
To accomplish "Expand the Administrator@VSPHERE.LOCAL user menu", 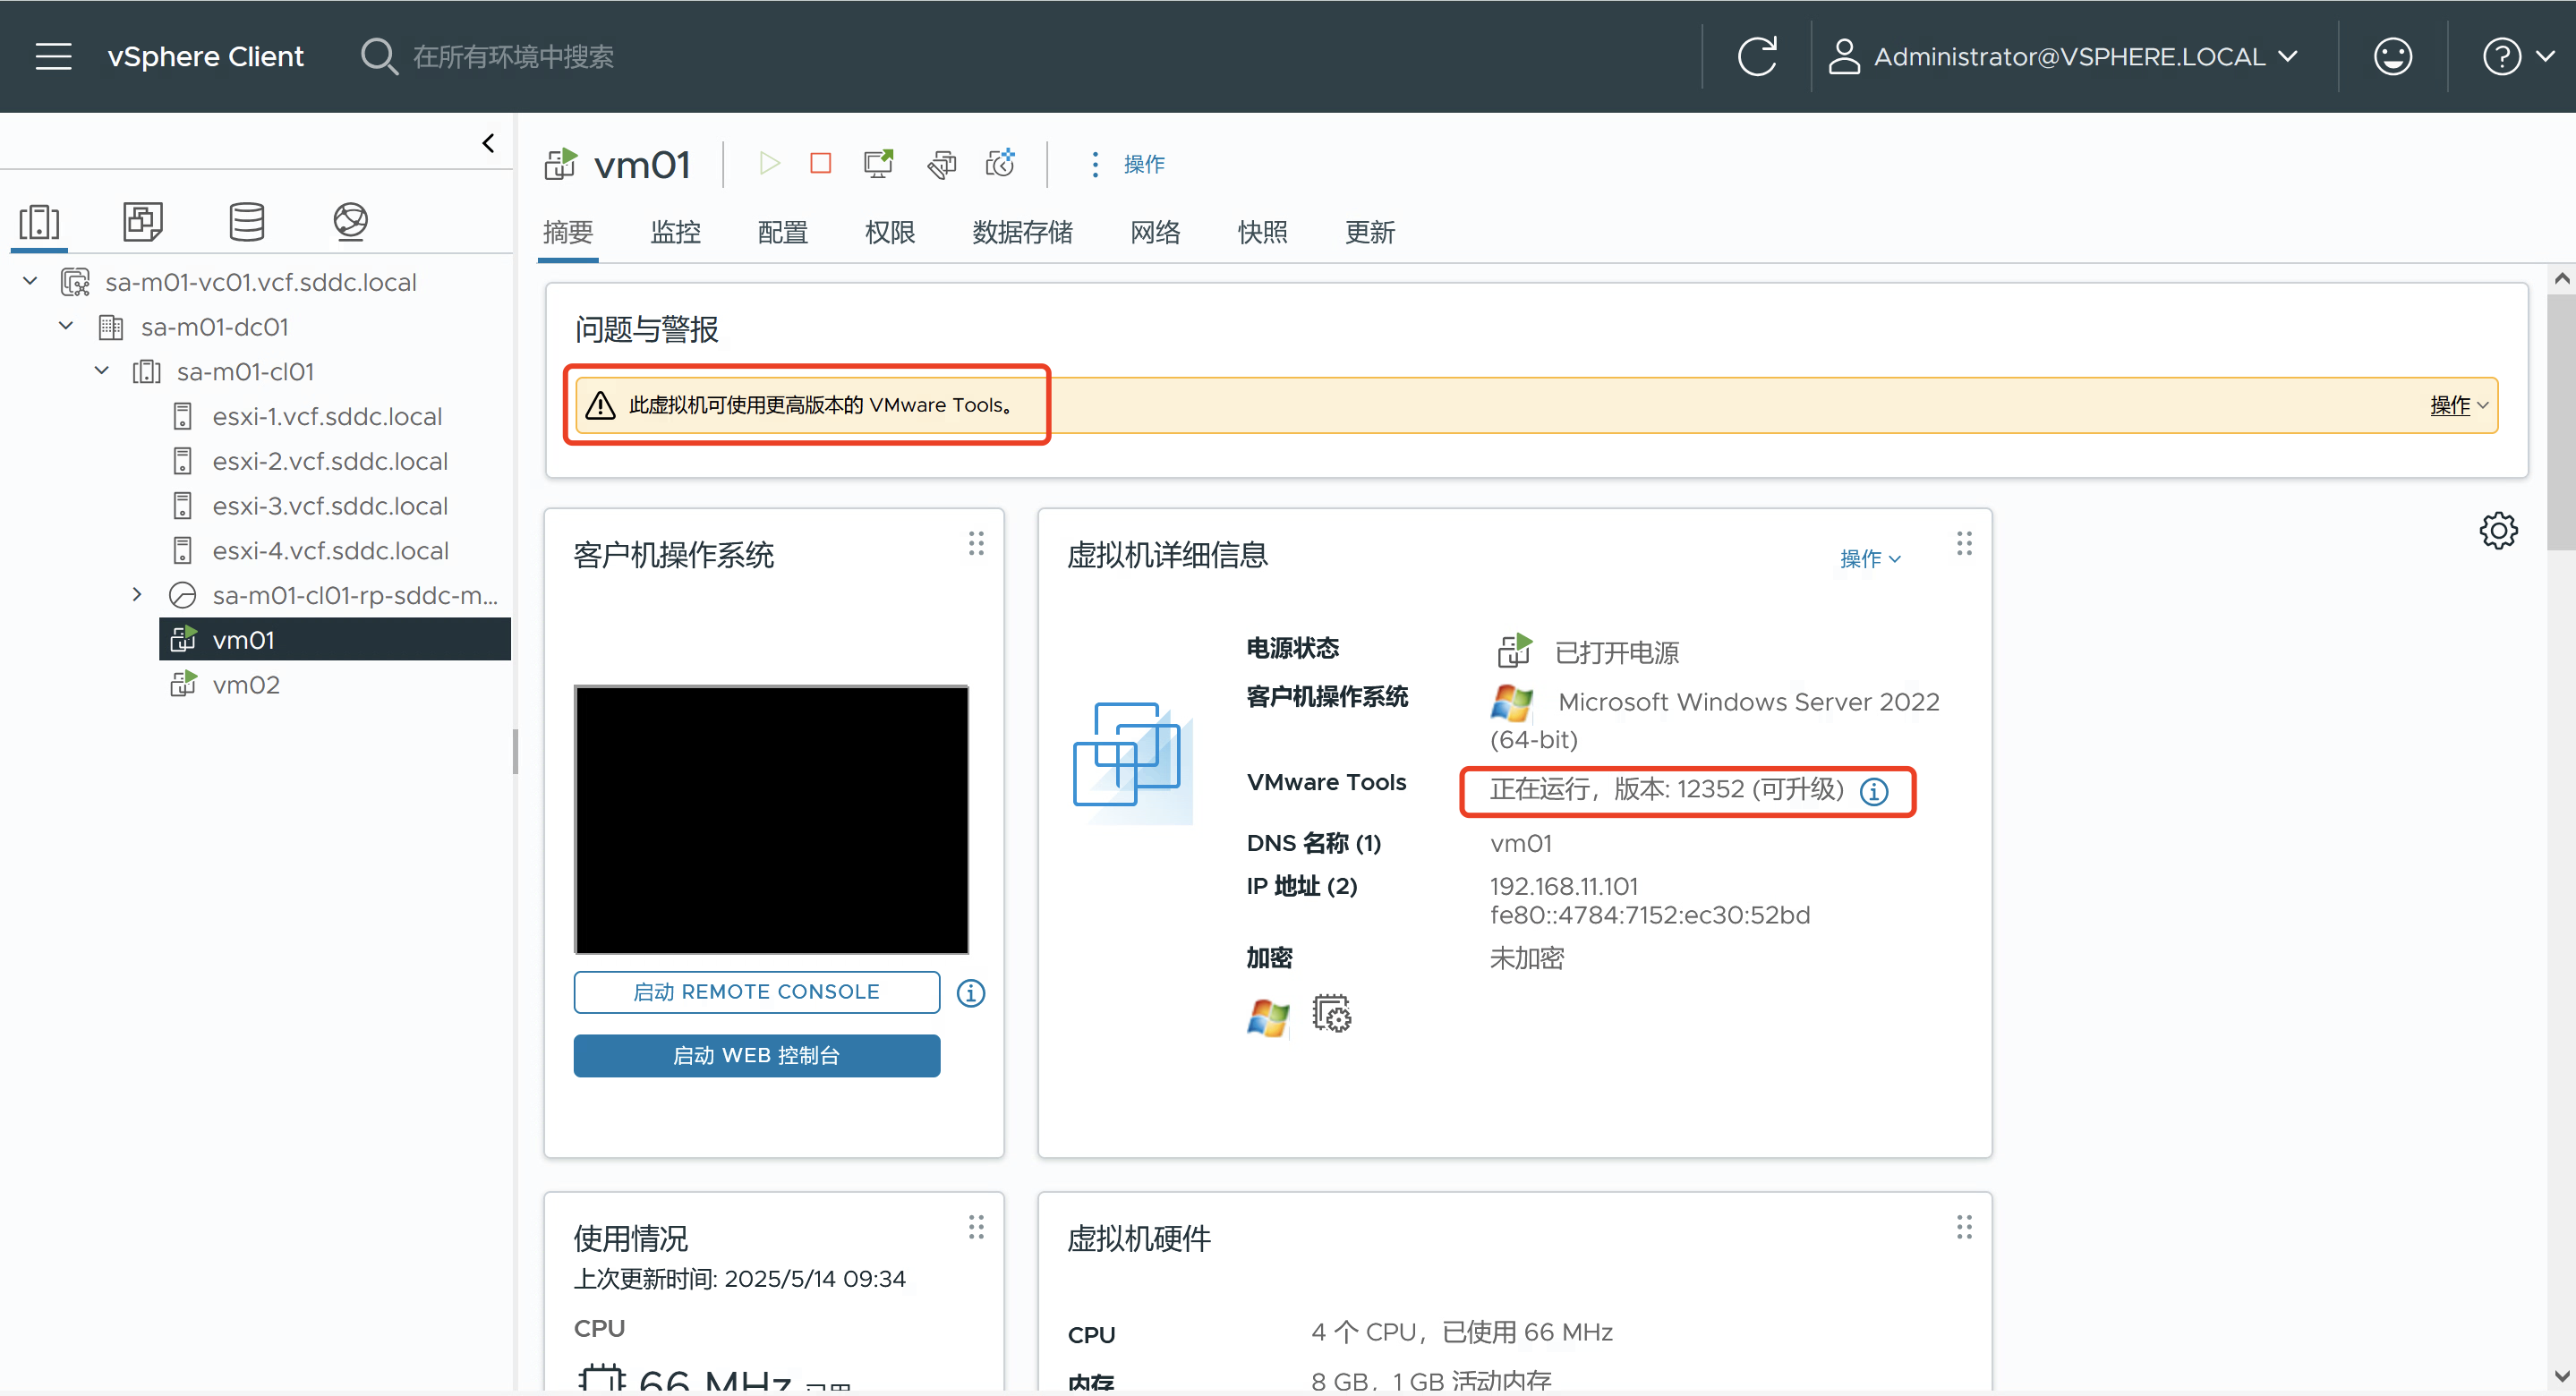I will point(2063,56).
